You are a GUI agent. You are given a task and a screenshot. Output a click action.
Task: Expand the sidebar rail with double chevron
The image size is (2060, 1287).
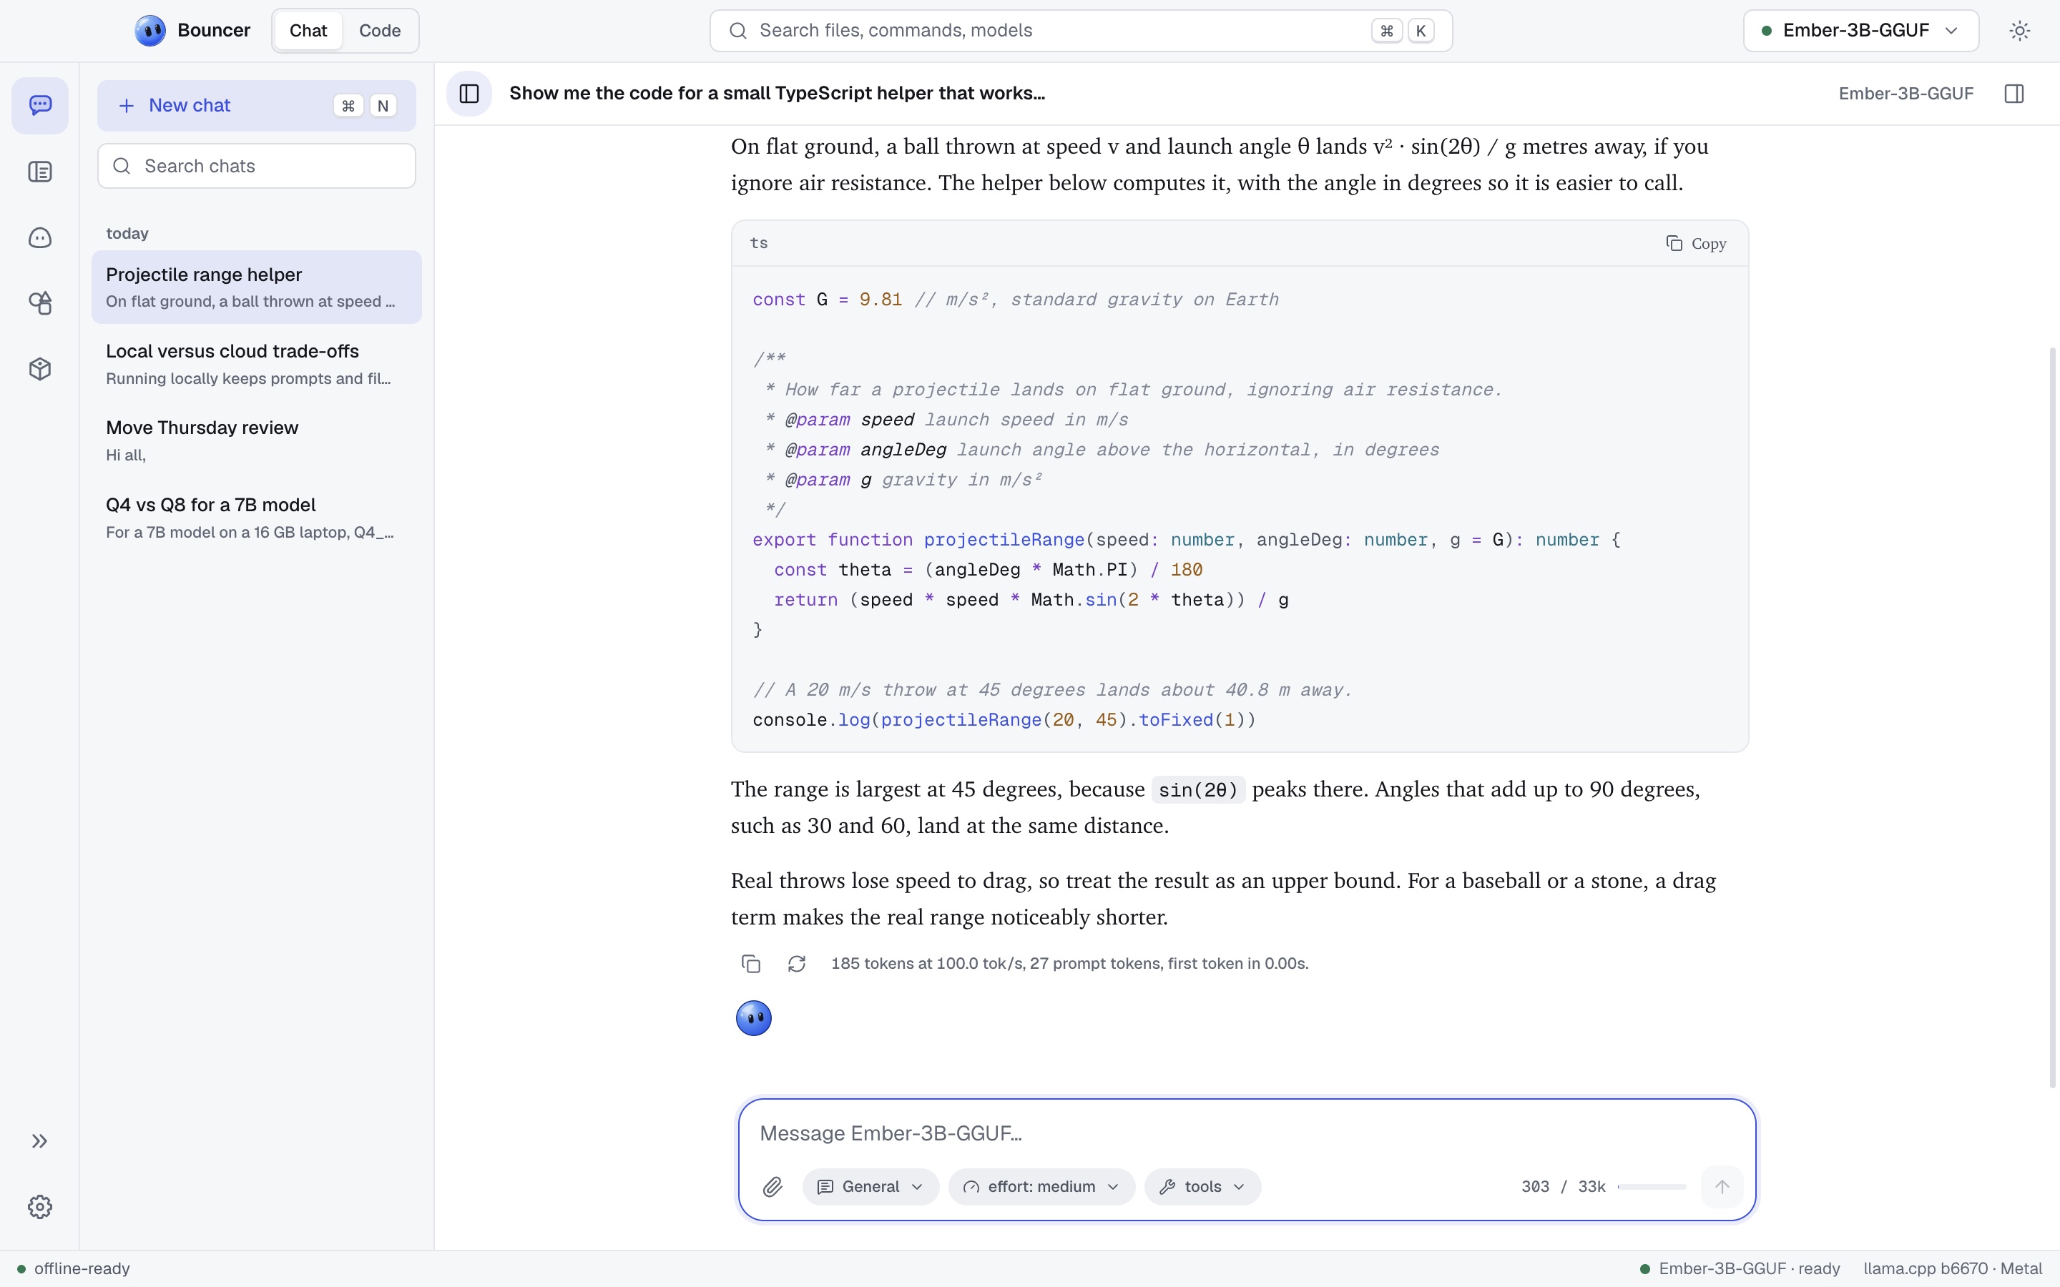click(40, 1141)
